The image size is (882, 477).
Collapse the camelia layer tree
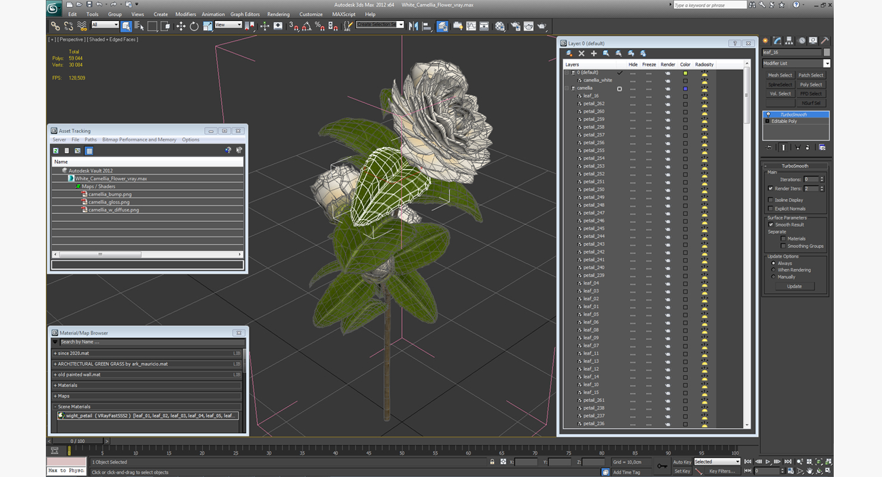point(567,88)
